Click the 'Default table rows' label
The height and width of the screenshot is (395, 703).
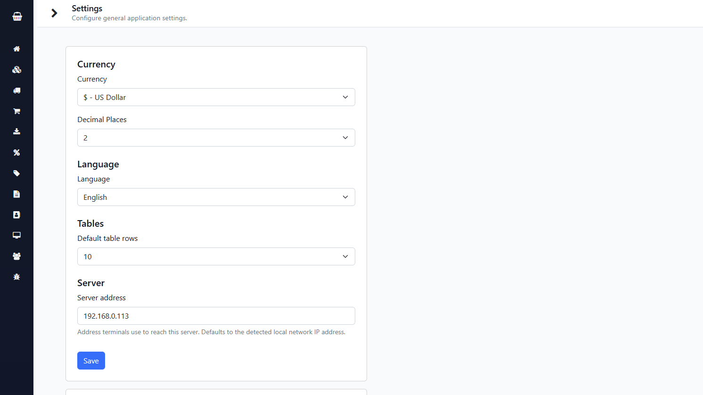point(107,239)
